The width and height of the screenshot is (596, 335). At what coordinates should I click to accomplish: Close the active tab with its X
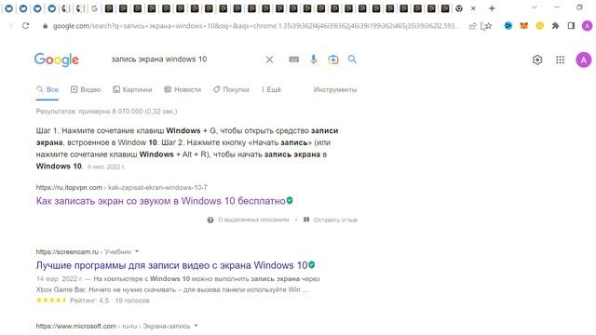tap(473, 8)
